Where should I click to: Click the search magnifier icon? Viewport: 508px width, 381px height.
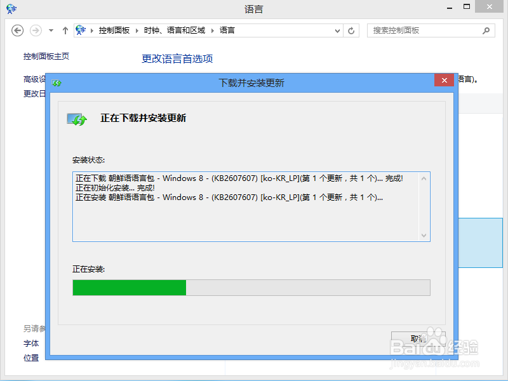click(x=486, y=30)
